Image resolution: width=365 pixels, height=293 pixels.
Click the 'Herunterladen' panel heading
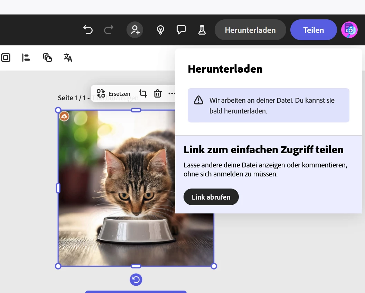225,69
